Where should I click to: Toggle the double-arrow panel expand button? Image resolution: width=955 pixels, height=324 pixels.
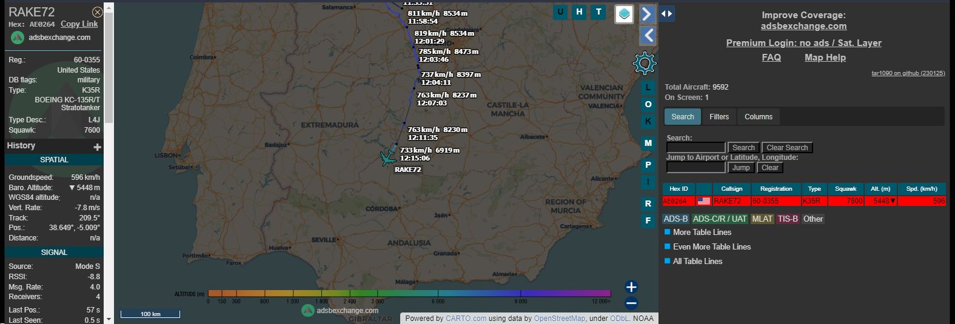coord(667,13)
